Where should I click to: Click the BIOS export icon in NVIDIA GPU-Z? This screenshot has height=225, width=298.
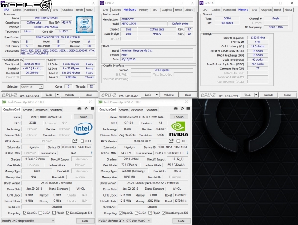[x=171, y=141]
